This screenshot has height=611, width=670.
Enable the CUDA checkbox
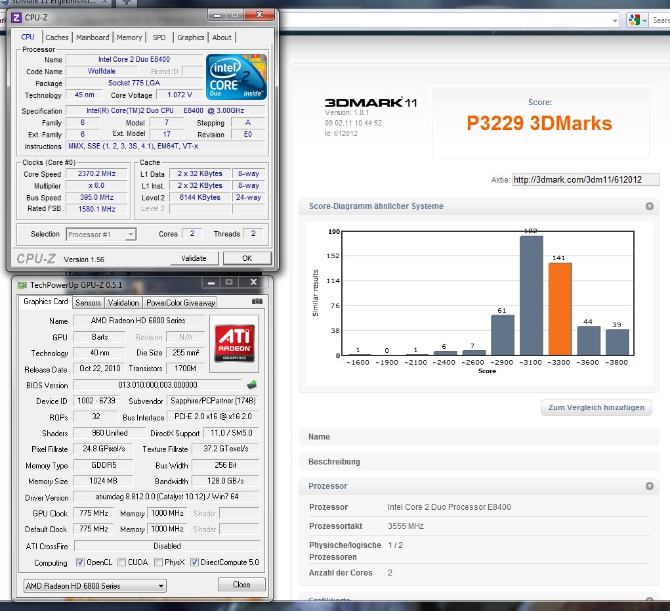click(x=123, y=562)
